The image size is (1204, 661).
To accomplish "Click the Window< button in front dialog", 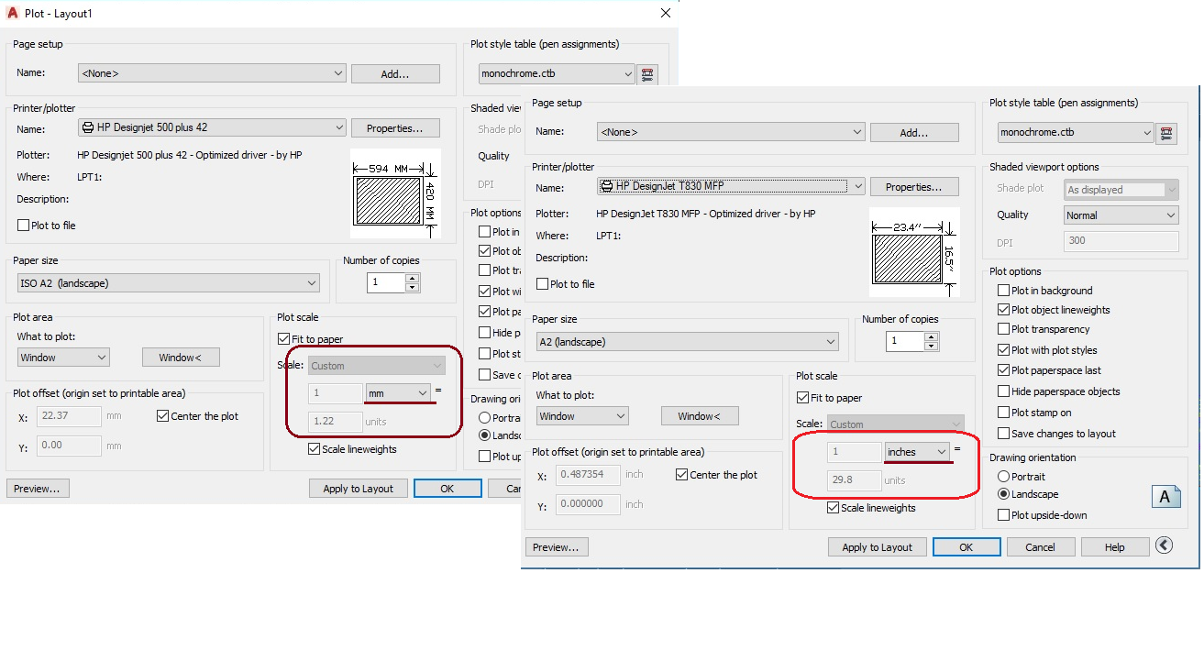I will (700, 416).
